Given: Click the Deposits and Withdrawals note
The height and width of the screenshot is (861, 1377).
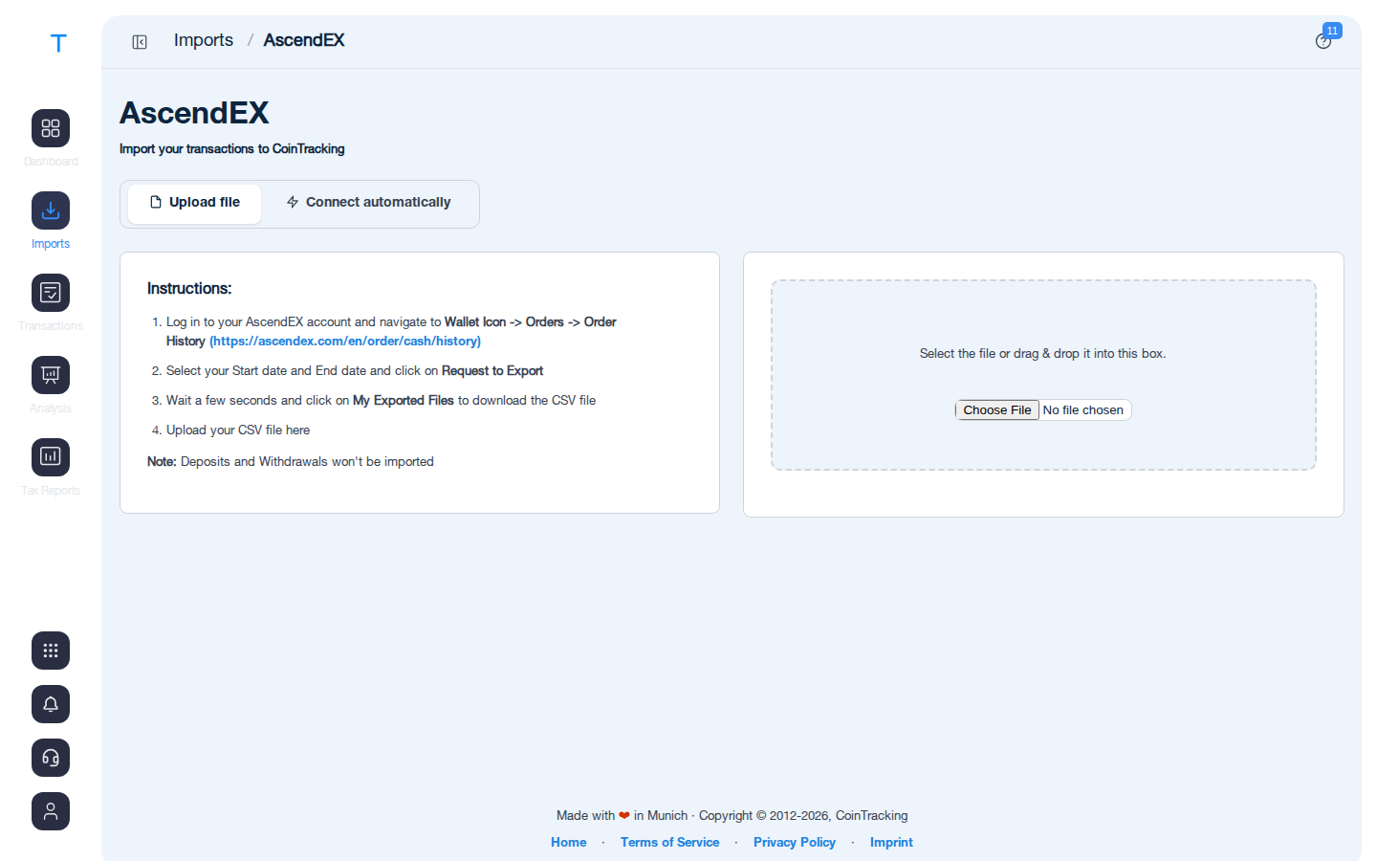Looking at the screenshot, I should (x=291, y=462).
